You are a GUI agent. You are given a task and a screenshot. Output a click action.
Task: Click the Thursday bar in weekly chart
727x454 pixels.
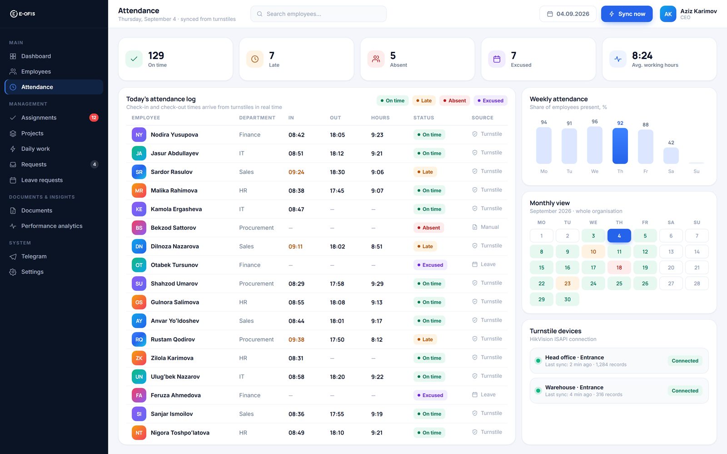620,146
